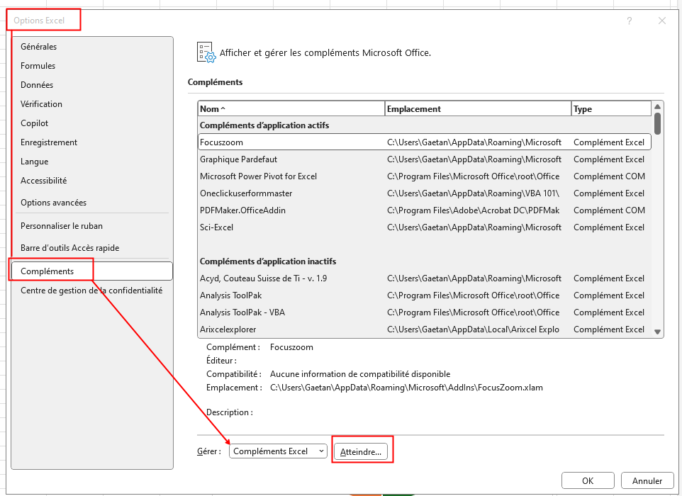Go to Personnaliser le ruban

(x=62, y=226)
